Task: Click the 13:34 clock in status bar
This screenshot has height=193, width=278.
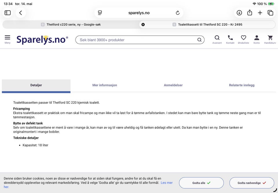Action: [8, 4]
